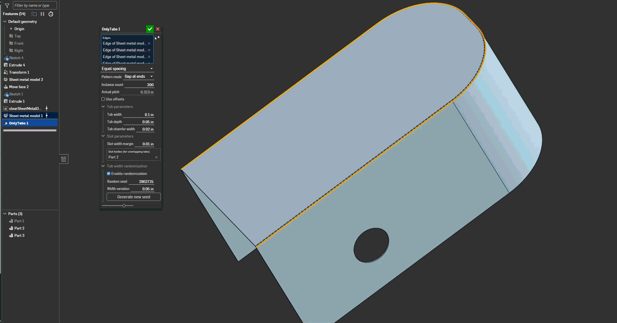The image size is (617, 323).
Task: Select Part 3 in parts list
Action: [x=19, y=235]
